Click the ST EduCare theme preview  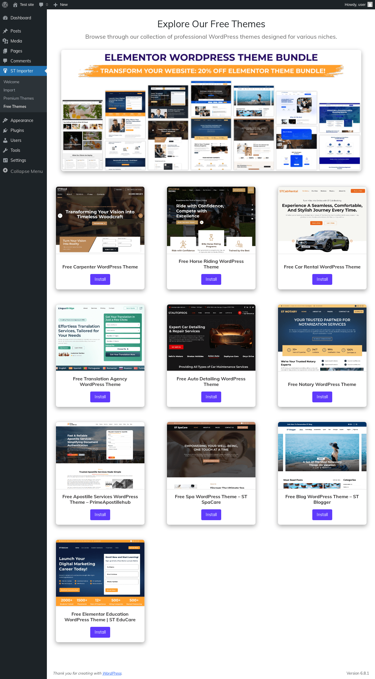coord(100,573)
